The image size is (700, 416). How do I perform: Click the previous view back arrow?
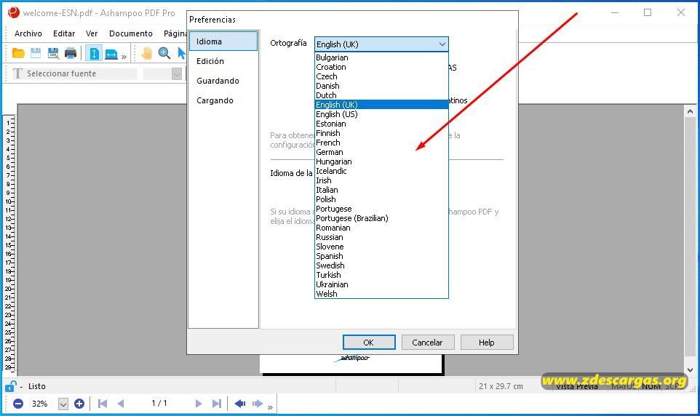point(239,404)
